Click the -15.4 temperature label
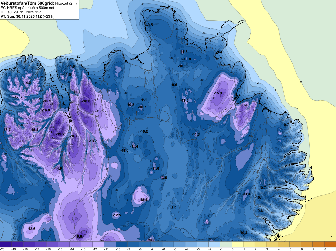Image resolution: width=336 pixels, height=251 pixels. [x=34, y=130]
